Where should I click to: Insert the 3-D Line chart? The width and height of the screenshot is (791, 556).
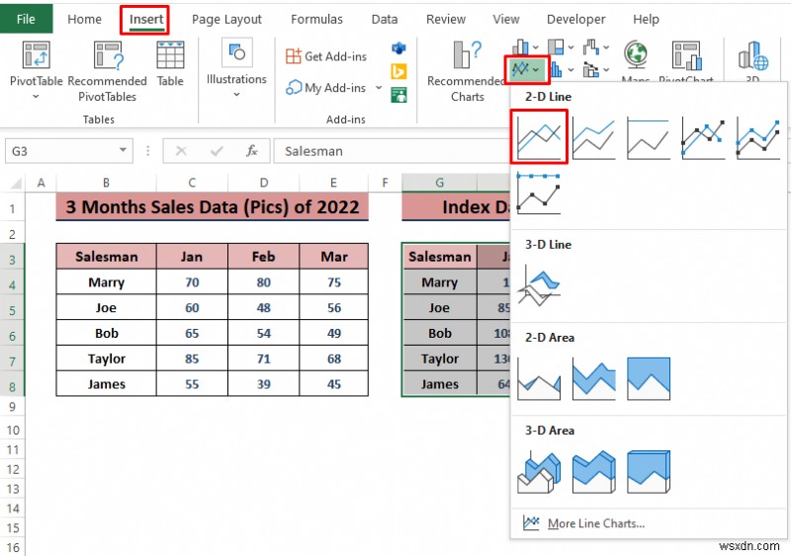(539, 285)
